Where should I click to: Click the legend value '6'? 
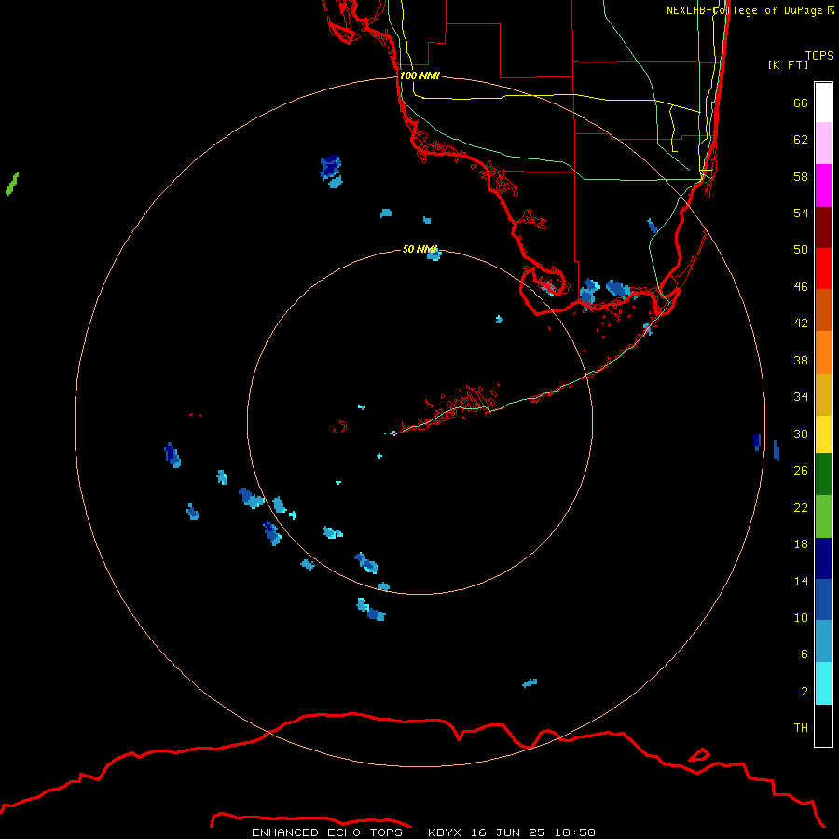[804, 654]
